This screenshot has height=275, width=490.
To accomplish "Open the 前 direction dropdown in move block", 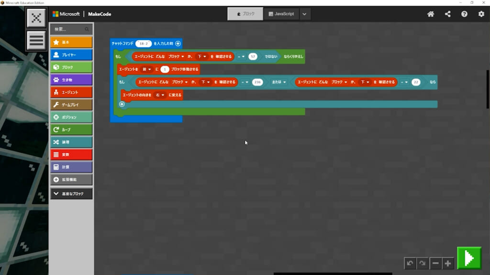I will pyautogui.click(x=145, y=69).
